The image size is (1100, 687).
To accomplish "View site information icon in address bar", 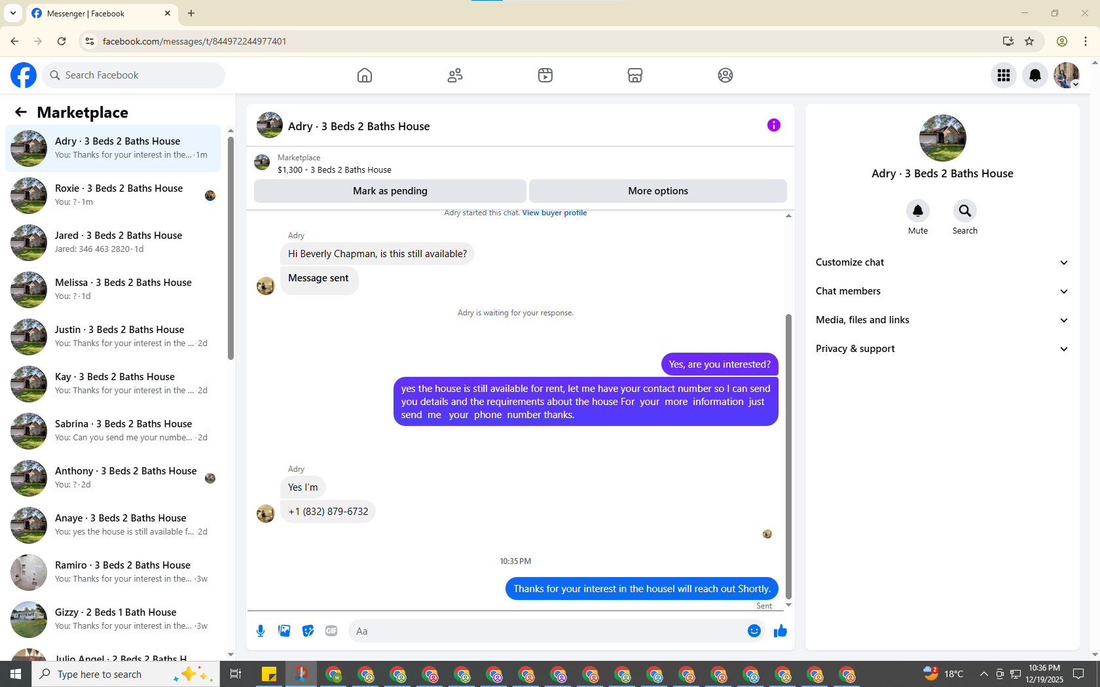I will pos(90,41).
